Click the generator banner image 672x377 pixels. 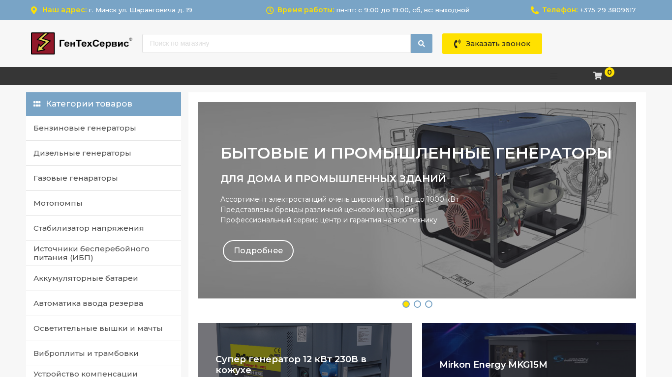pyautogui.click(x=417, y=200)
